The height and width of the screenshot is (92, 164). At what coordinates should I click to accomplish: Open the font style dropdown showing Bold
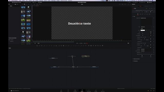click(x=146, y=29)
